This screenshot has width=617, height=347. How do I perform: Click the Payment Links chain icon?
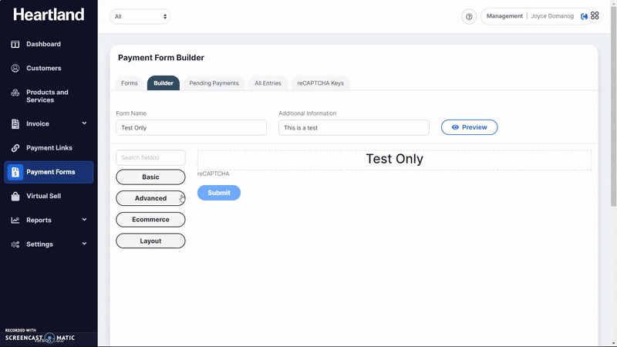point(15,148)
